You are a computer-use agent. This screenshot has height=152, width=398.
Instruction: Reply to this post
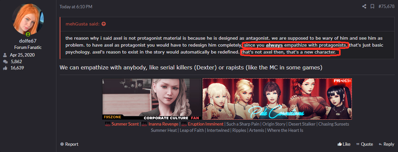[386, 144]
